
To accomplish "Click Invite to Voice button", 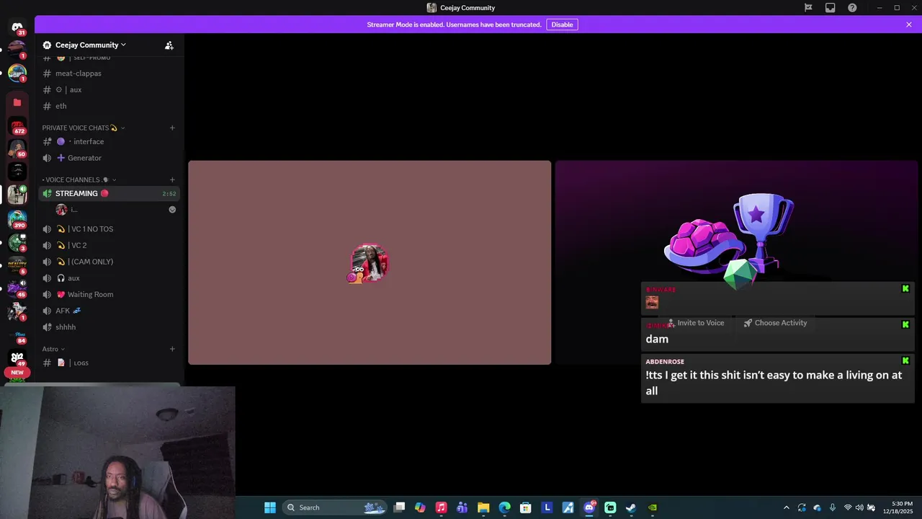I will (696, 323).
